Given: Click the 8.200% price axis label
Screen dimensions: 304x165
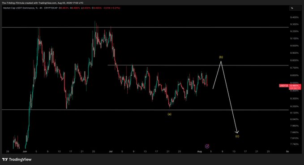Looking at the screenshot, I should 294,106.
